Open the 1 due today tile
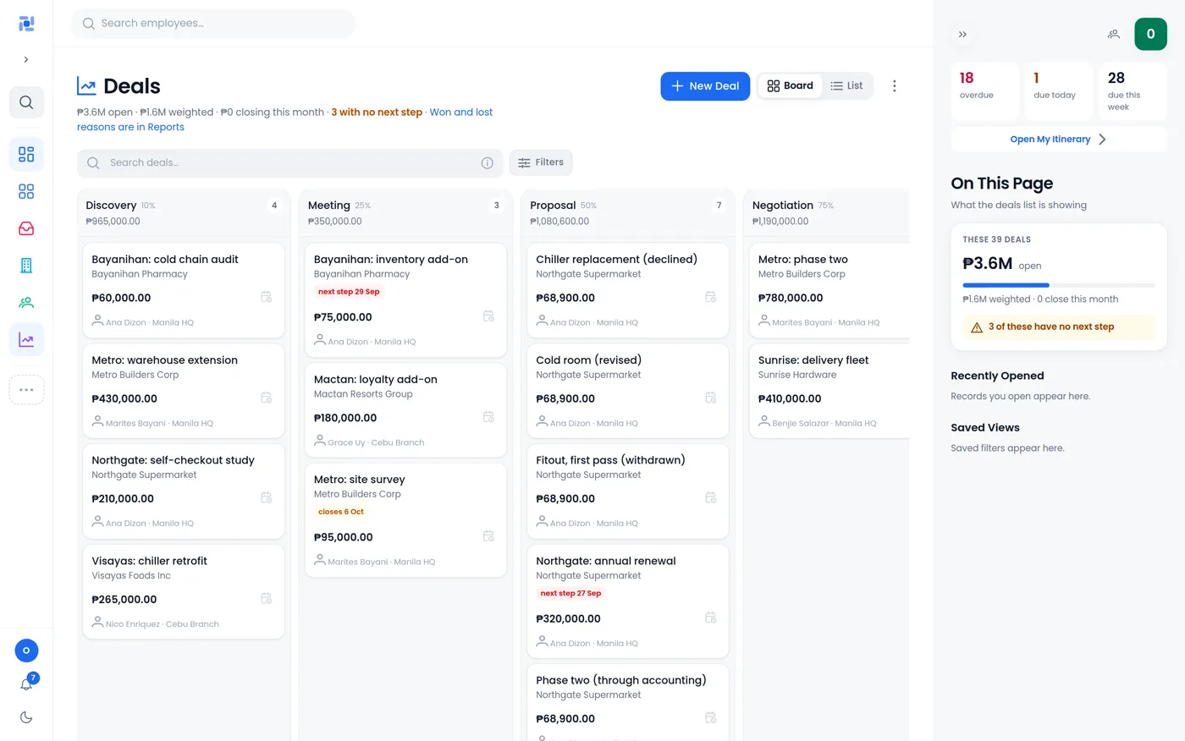1185x741 pixels. [1059, 91]
